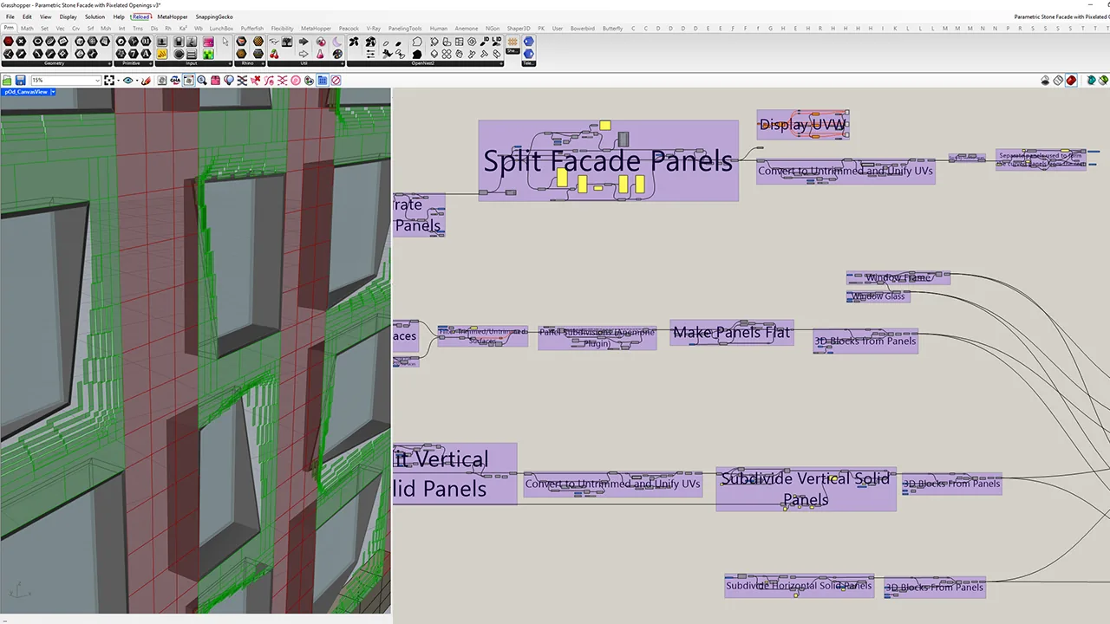Click the magnifier search icon in canvas toolbar
The width and height of the screenshot is (1110, 624).
202,81
